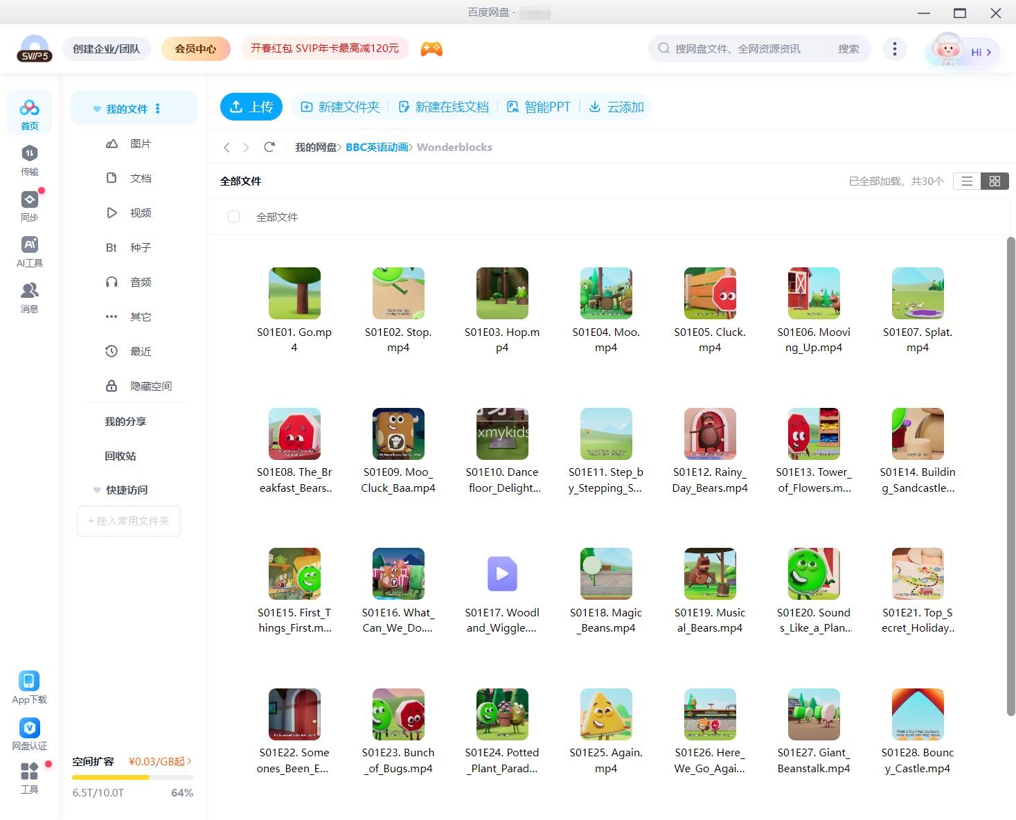Screen dimensions: 1016x820
Task: Click the game controller icon near the banner
Action: click(431, 48)
